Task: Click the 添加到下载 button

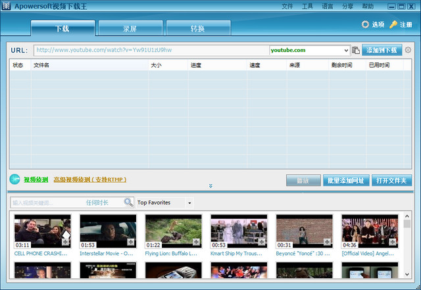Action: [382, 50]
